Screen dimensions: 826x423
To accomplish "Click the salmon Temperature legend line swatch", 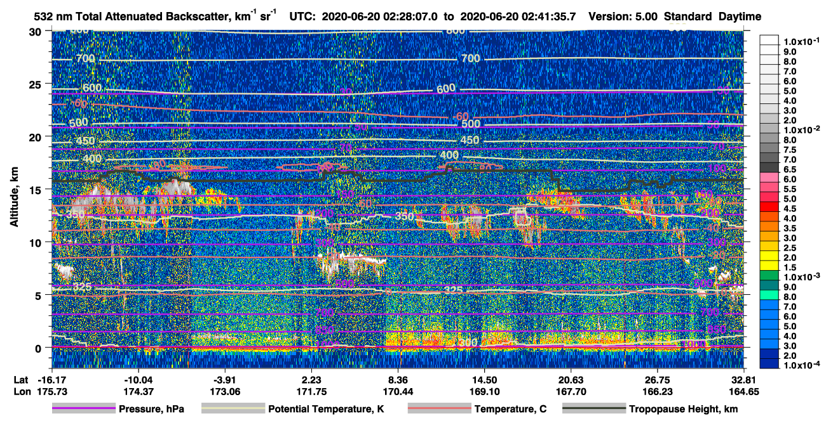I will point(439,409).
